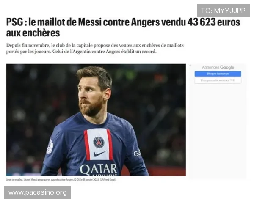Click the Google logo in Annonces Google
The width and height of the screenshot is (254, 203).
[227, 67]
